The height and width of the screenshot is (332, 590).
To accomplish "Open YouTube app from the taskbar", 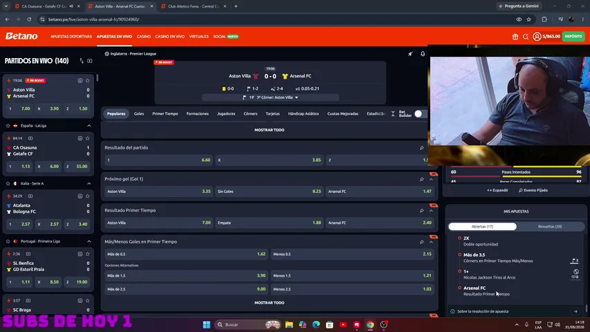I will point(343,324).
